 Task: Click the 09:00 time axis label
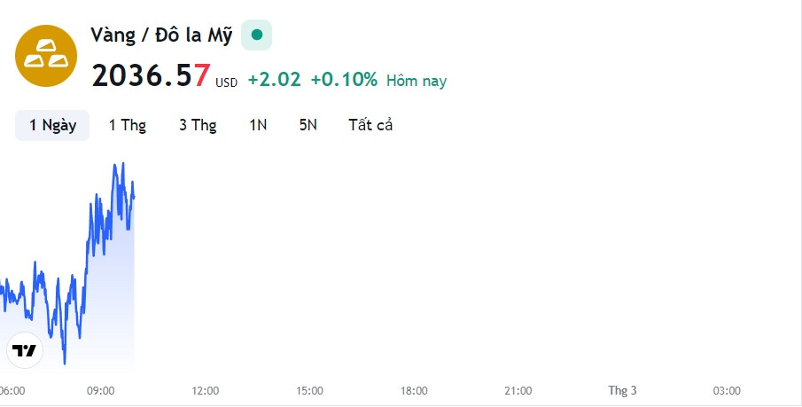[101, 391]
